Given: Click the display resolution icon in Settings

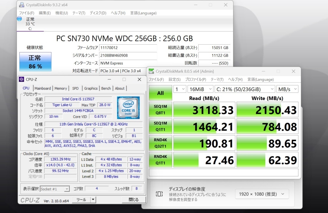Looking at the screenshot, I should click(x=159, y=194).
